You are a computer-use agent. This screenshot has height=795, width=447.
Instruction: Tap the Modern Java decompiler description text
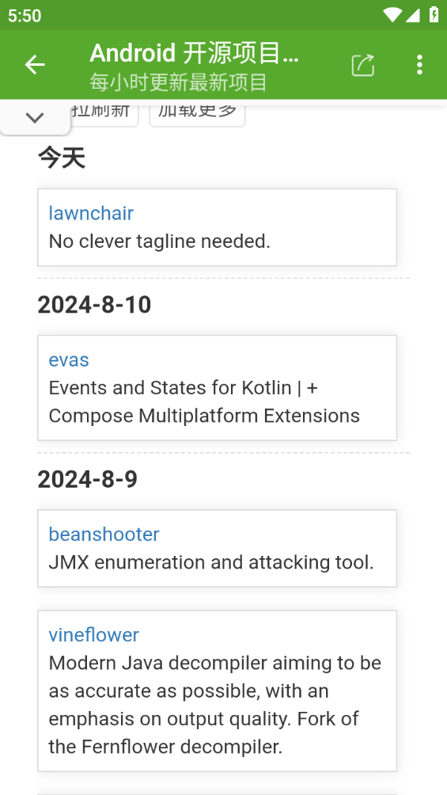pyautogui.click(x=215, y=705)
